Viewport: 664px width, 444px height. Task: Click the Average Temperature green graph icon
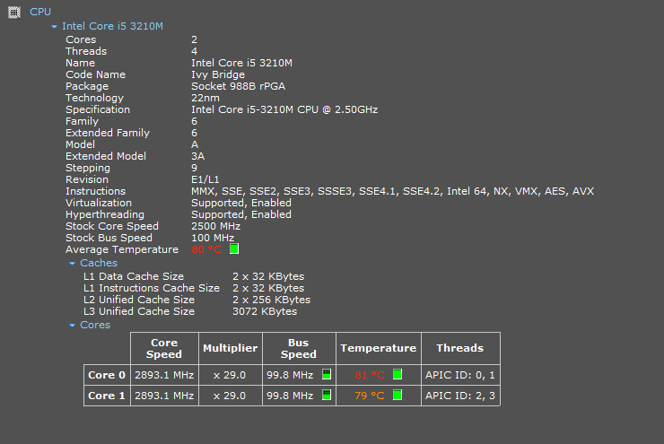pos(234,248)
